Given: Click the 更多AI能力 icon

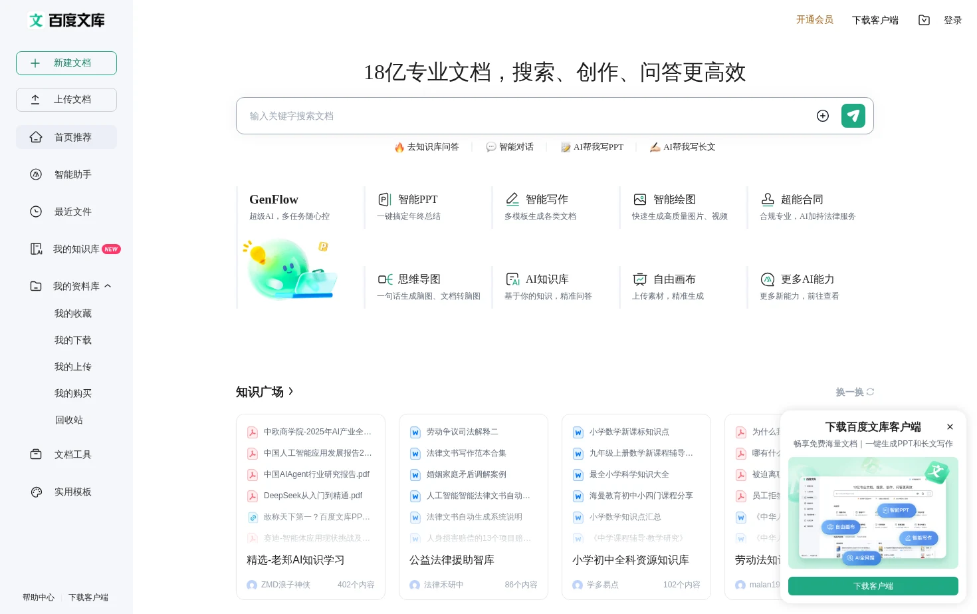Looking at the screenshot, I should click(768, 279).
